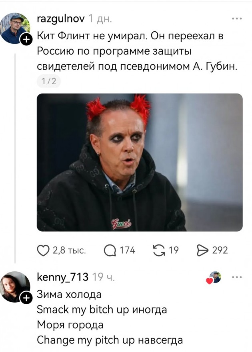Open the kenny_713 reply text
Screen dimensions: 252x352
click(x=110, y=317)
